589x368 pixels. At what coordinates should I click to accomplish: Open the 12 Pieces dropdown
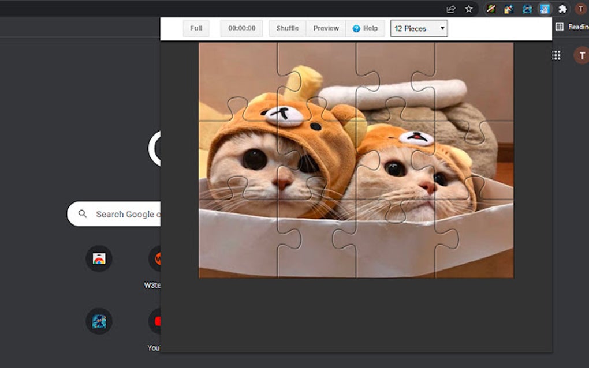click(415, 28)
